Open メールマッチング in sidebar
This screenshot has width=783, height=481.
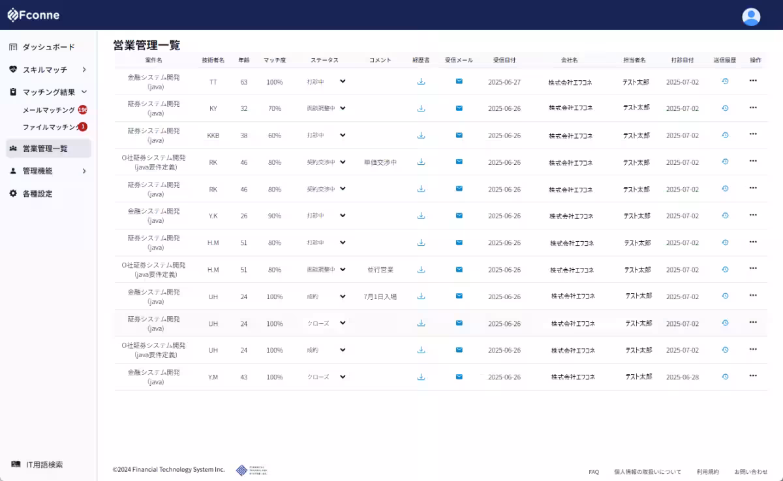point(49,110)
